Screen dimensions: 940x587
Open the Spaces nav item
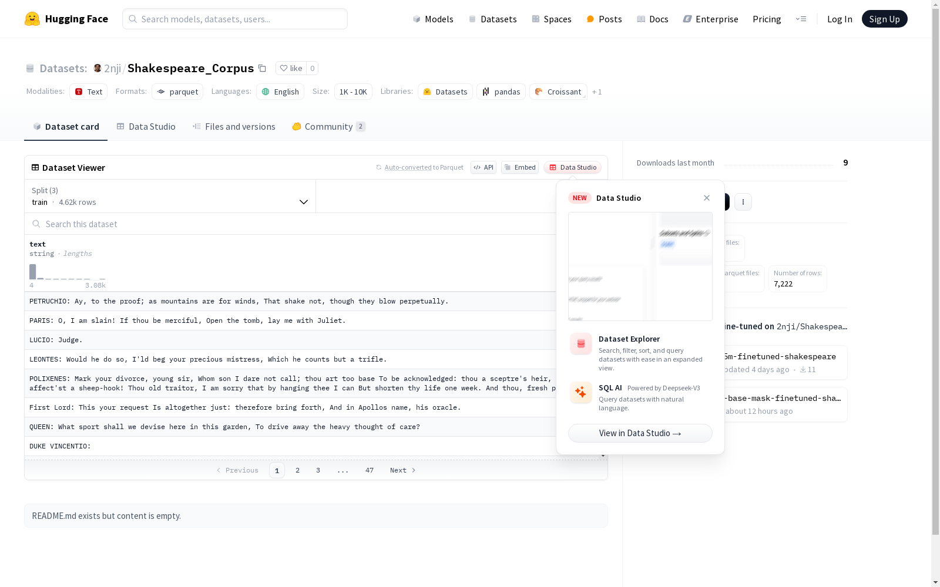pos(552,19)
